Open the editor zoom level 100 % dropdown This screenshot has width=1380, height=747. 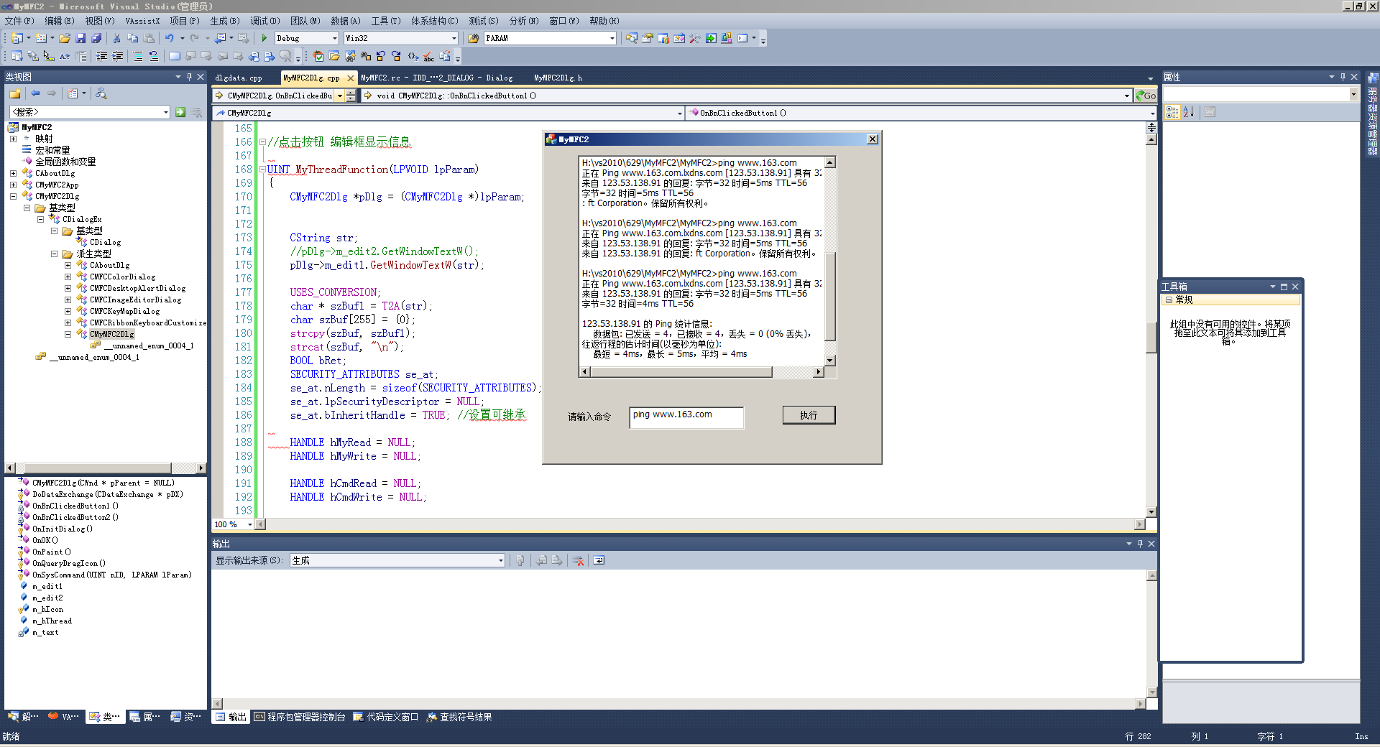point(234,524)
